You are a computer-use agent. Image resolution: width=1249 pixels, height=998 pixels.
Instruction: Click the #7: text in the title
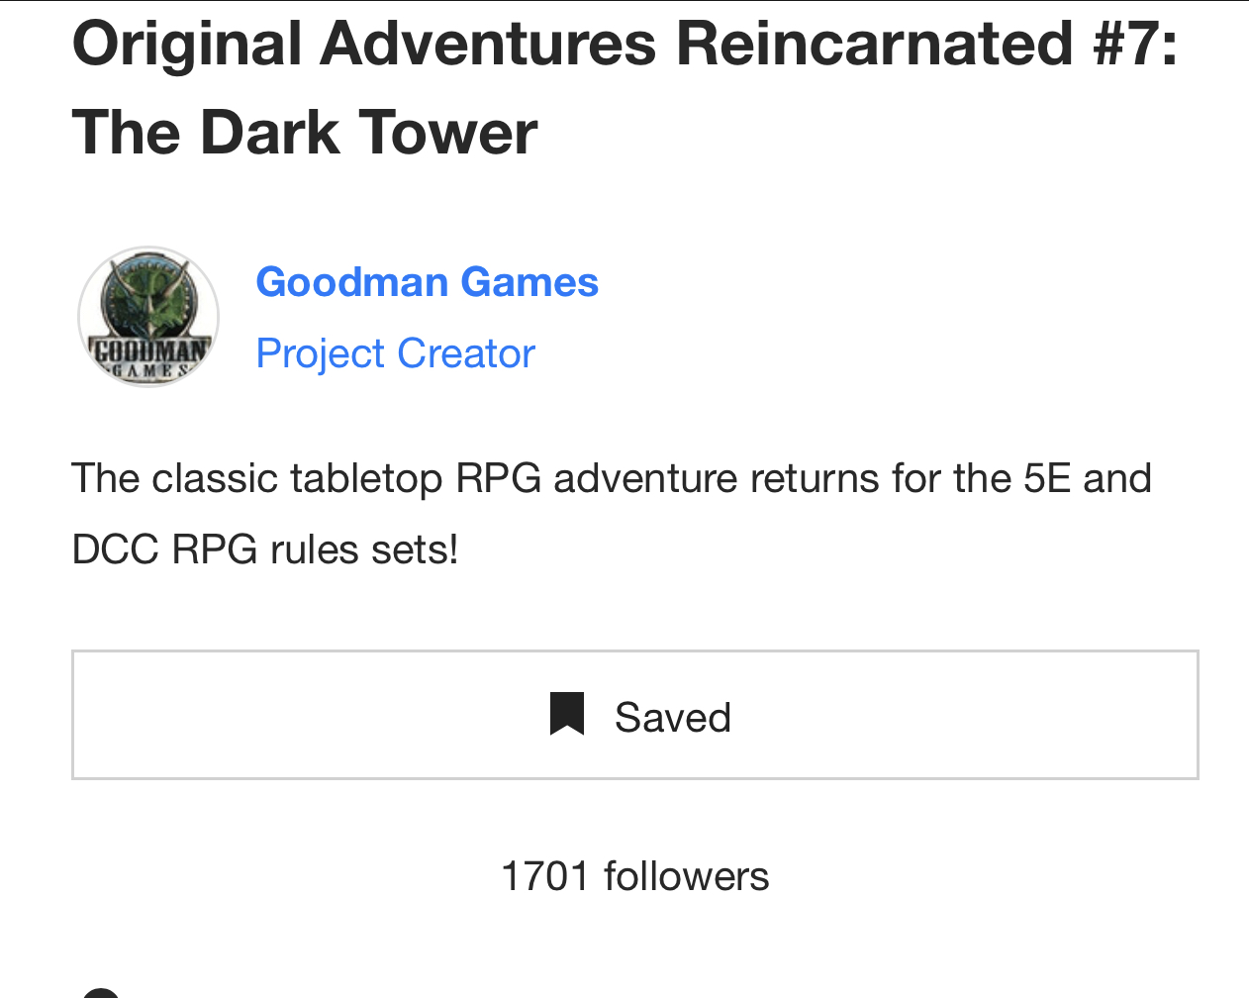[1135, 45]
